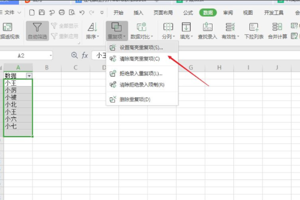
Task: Select 拒绝录入重复项(L) menu item
Action: [x=142, y=73]
